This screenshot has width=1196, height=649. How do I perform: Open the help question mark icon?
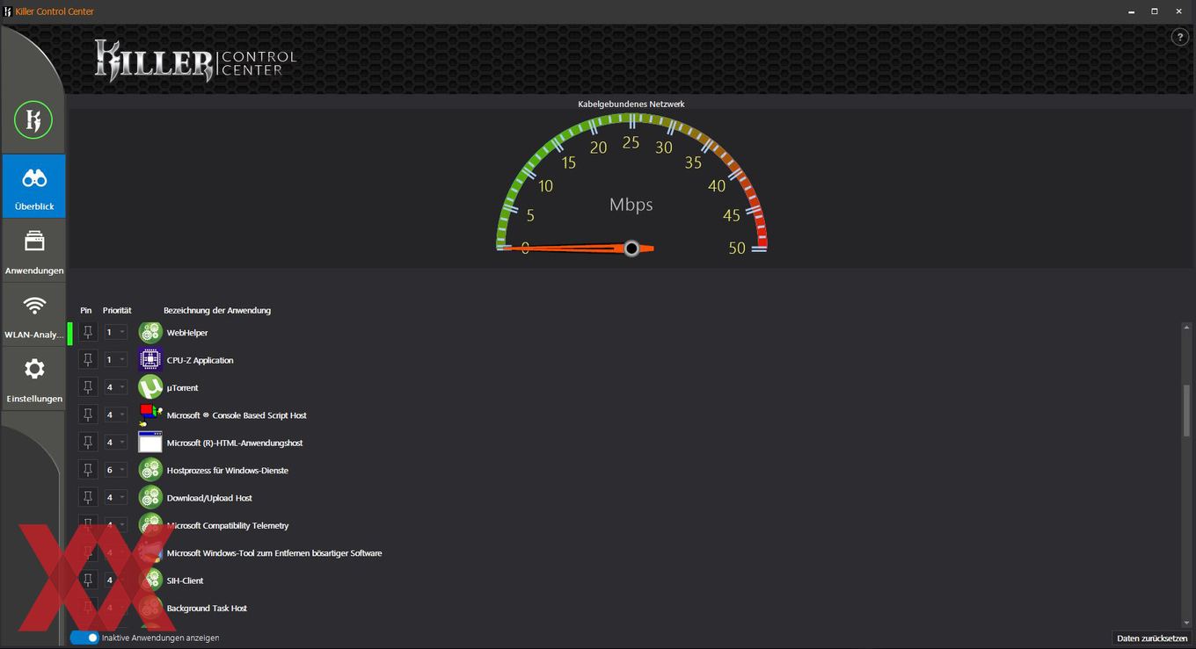[x=1181, y=37]
